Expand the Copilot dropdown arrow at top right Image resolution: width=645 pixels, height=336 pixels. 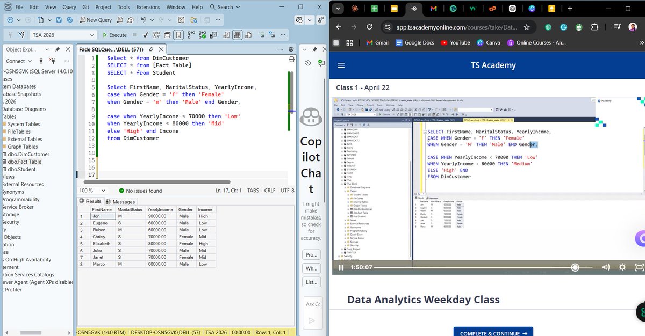(x=310, y=20)
